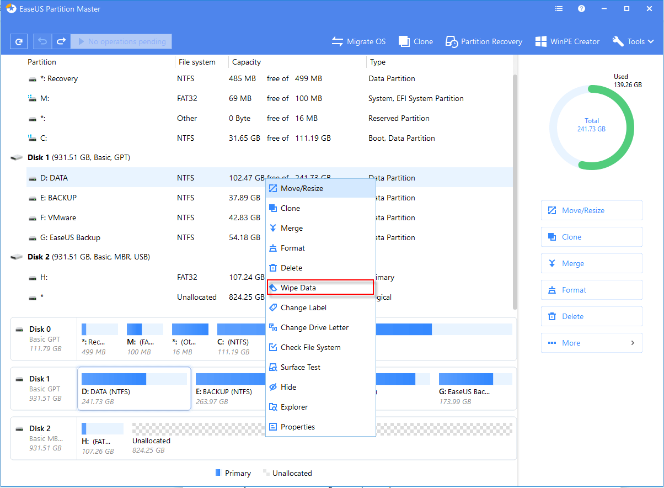This screenshot has height=488, width=664.
Task: Select the *: Recovery partition row
Action: [270, 78]
